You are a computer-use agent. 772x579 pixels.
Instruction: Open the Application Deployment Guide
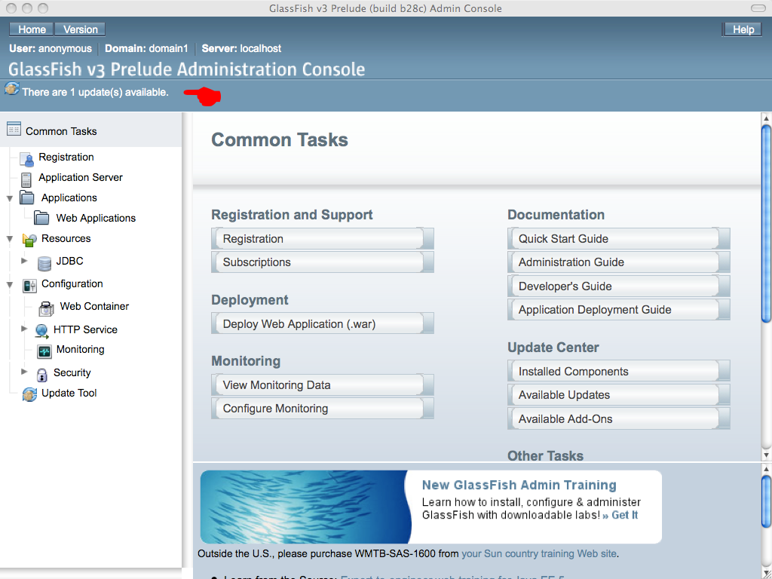tap(619, 310)
